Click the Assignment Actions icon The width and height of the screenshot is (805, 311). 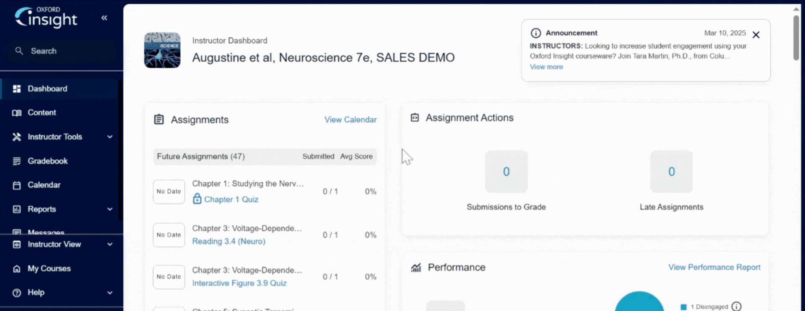[x=415, y=117]
